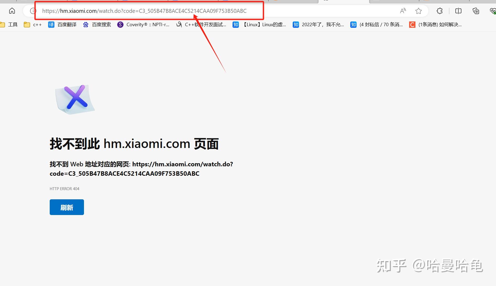Open the Read aloud feature
This screenshot has height=286, width=496.
[x=403, y=11]
